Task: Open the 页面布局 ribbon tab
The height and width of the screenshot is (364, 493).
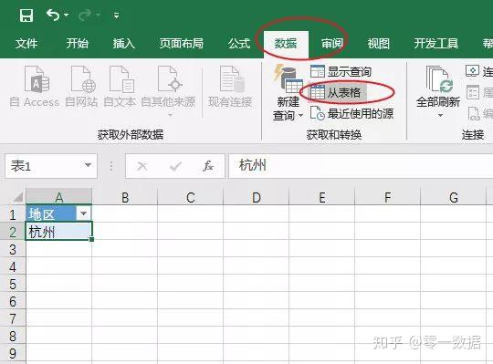Action: point(181,44)
